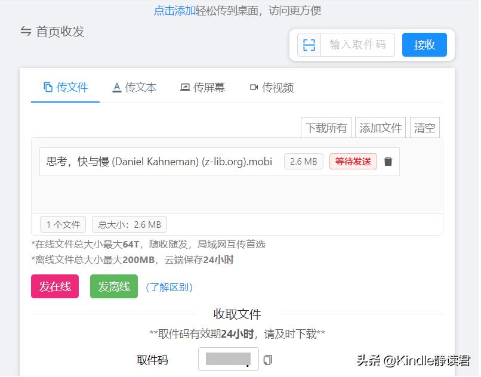
Task: Click the screen icon on 传屏幕 tab
Action: click(x=184, y=86)
